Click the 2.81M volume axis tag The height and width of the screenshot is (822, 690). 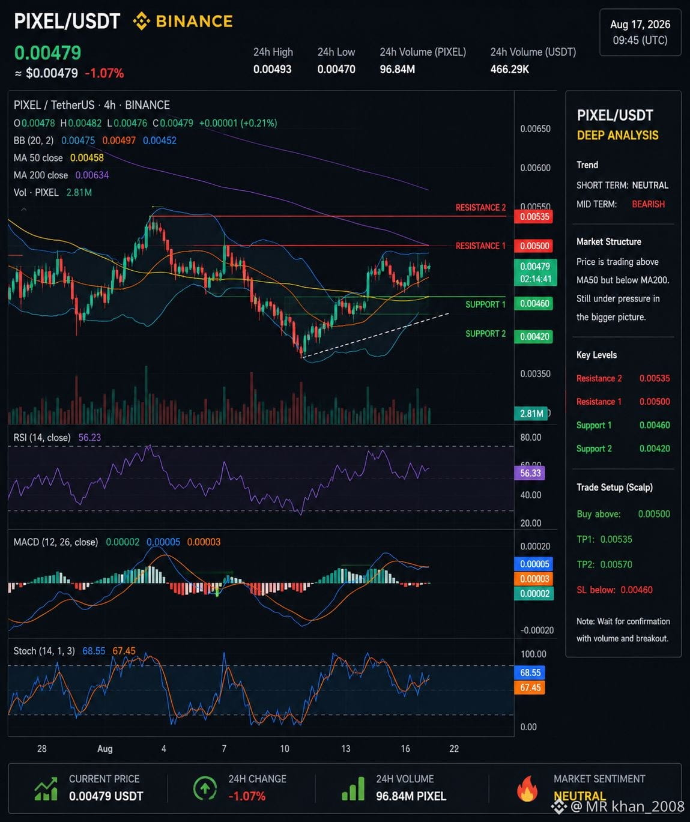click(x=531, y=414)
